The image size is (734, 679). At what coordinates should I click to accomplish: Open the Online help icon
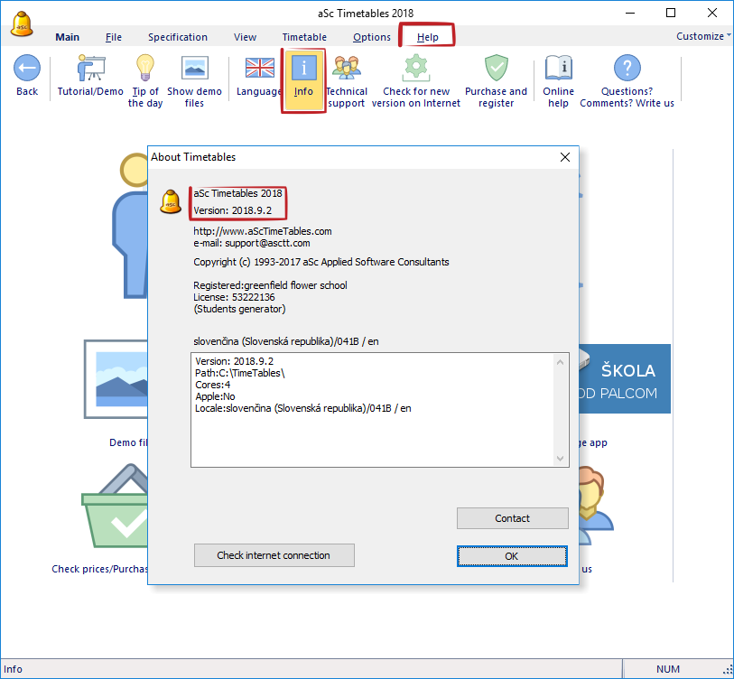click(x=558, y=69)
